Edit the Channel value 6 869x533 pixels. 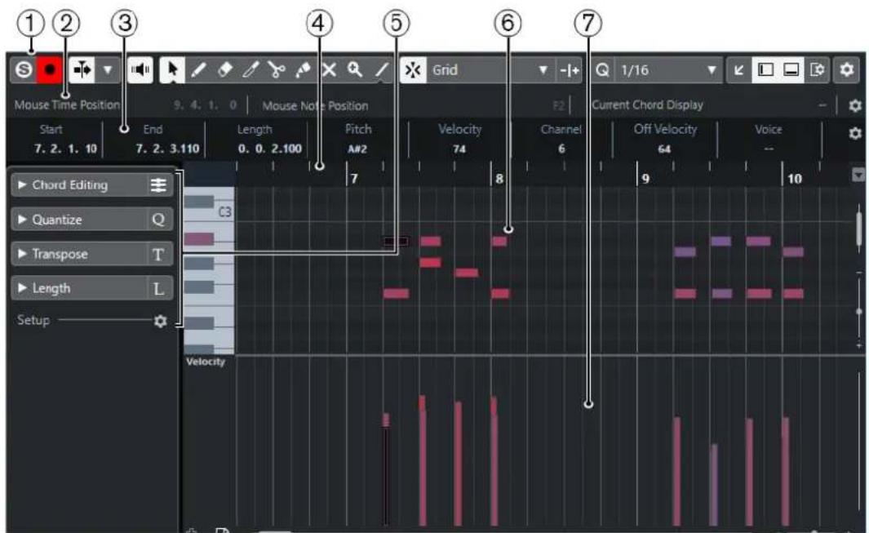[x=561, y=149]
